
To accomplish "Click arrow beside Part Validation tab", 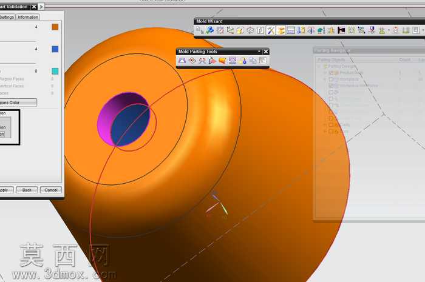I will 41,7.
